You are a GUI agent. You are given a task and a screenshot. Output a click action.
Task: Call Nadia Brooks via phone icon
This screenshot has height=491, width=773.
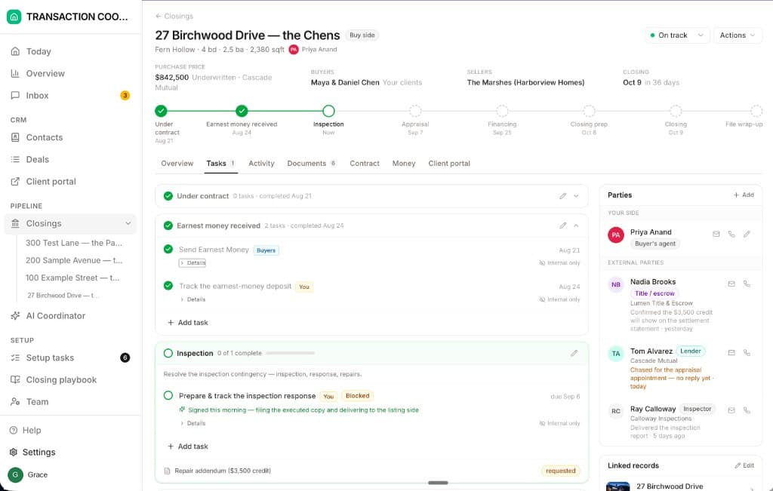[747, 284]
